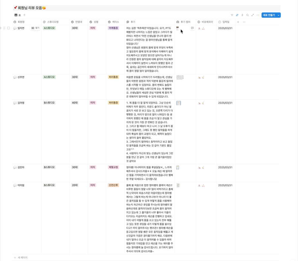Select 20대 age tag for 이미림

[75, 185]
